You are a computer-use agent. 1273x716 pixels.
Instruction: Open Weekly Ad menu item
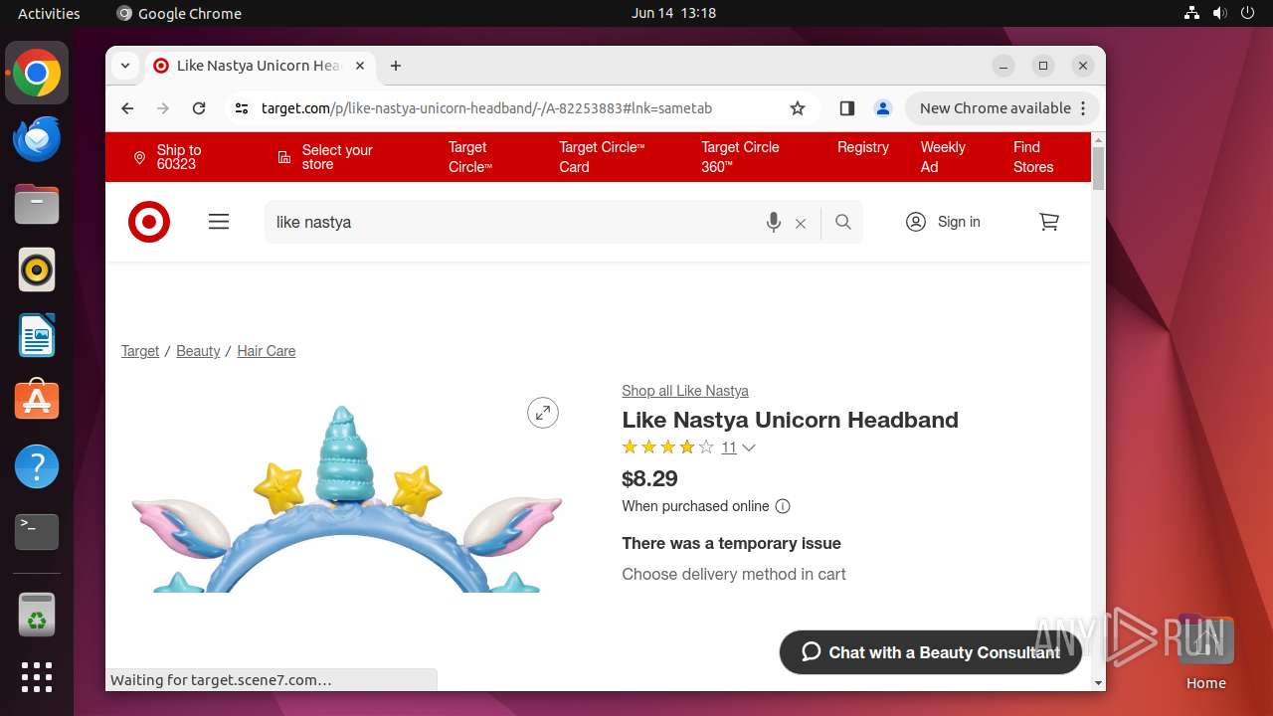point(943,157)
